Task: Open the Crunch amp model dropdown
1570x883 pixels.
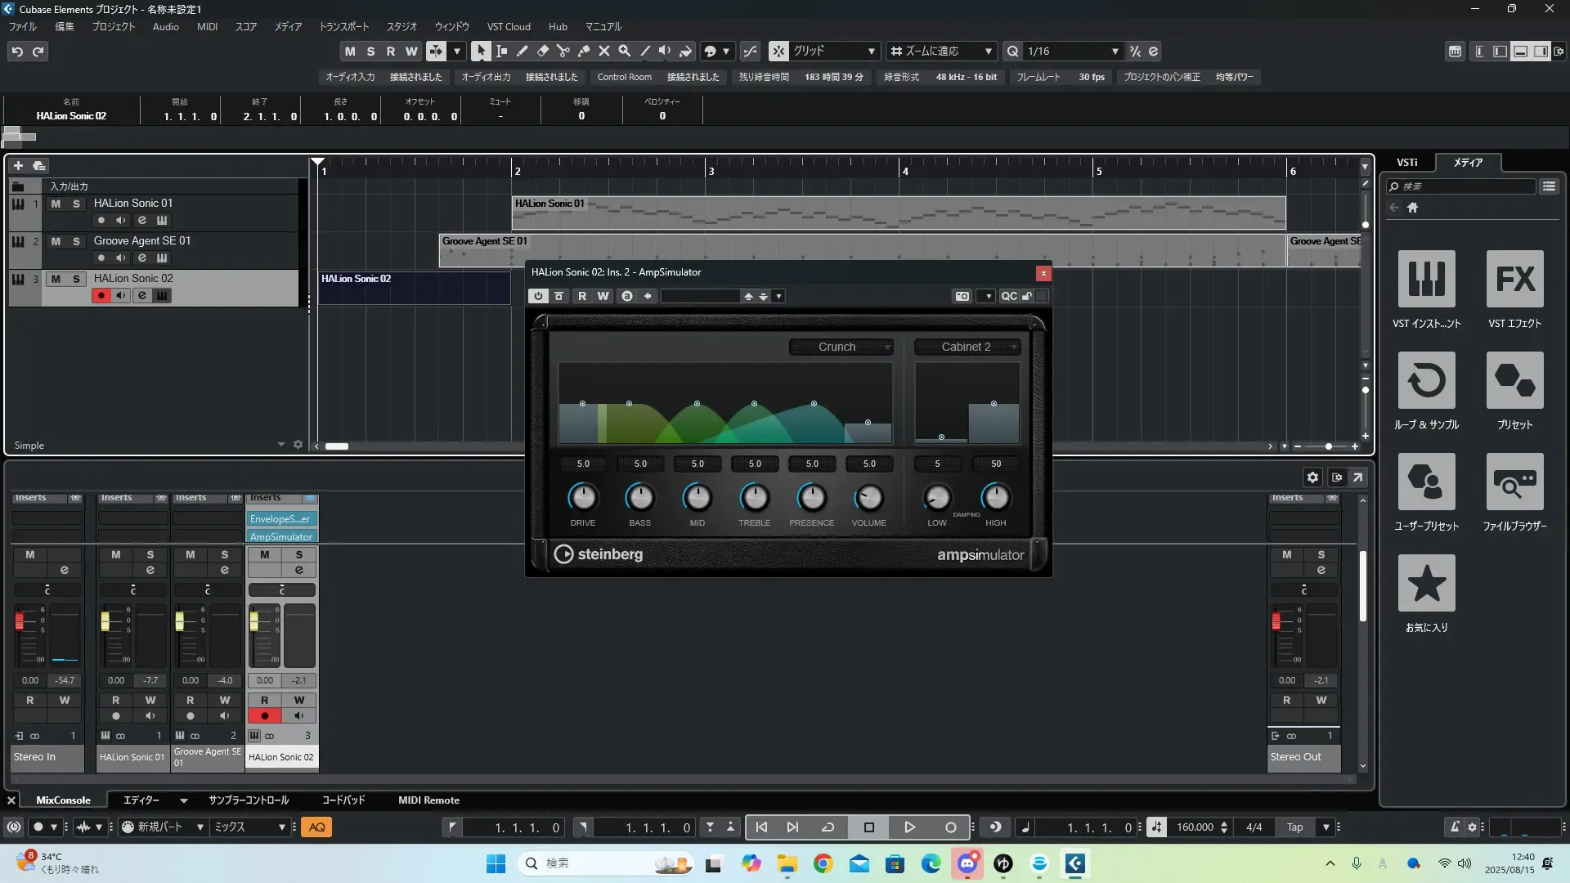Action: (841, 347)
